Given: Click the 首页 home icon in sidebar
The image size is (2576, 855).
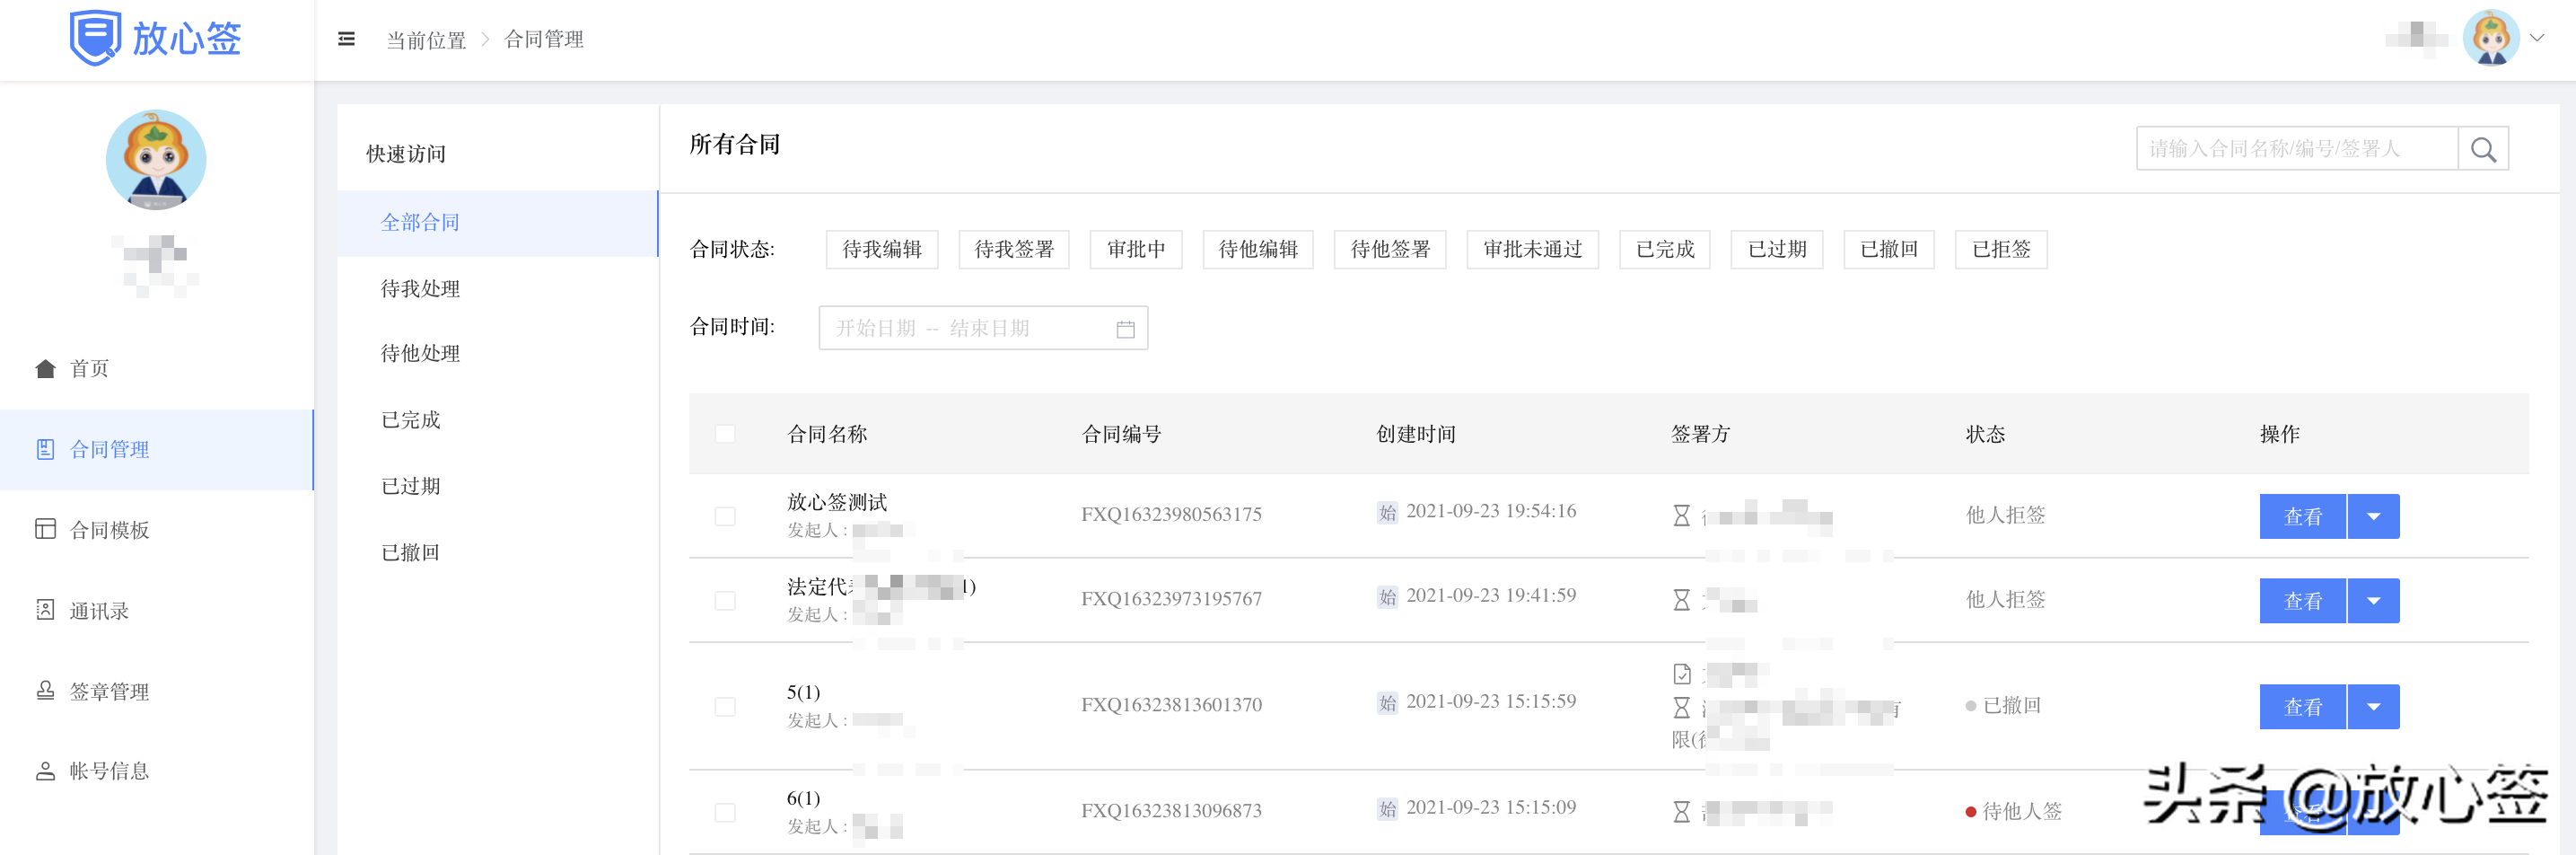Looking at the screenshot, I should click(45, 368).
